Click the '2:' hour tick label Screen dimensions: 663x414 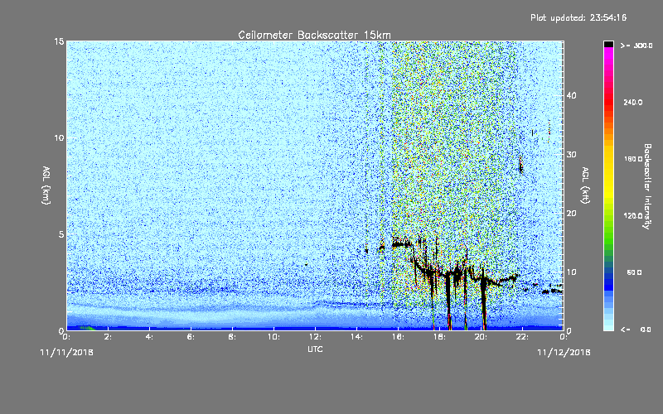(x=108, y=337)
